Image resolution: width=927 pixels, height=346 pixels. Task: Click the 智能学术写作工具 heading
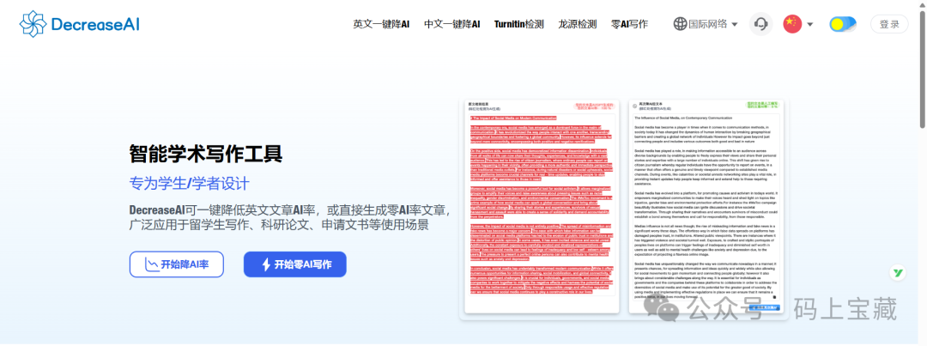point(206,155)
